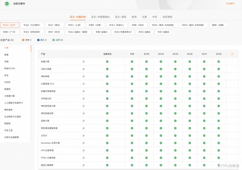Open the 欧洲 region tab
This screenshot has height=170, width=242.
point(134,17)
